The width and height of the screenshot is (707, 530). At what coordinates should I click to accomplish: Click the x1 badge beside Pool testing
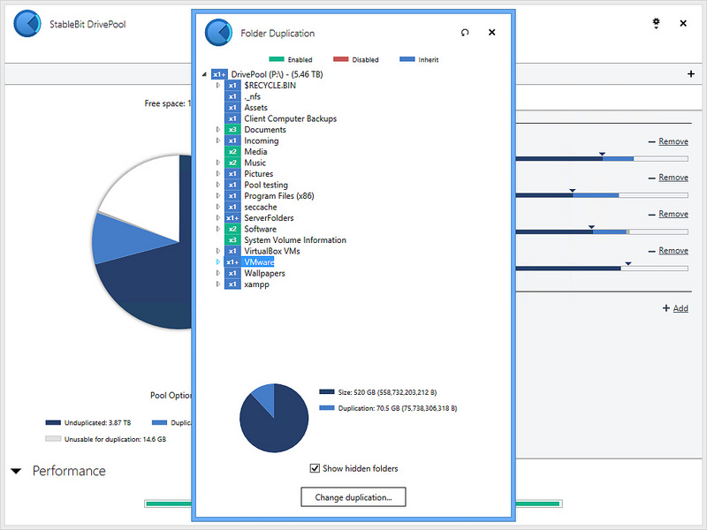[x=232, y=185]
